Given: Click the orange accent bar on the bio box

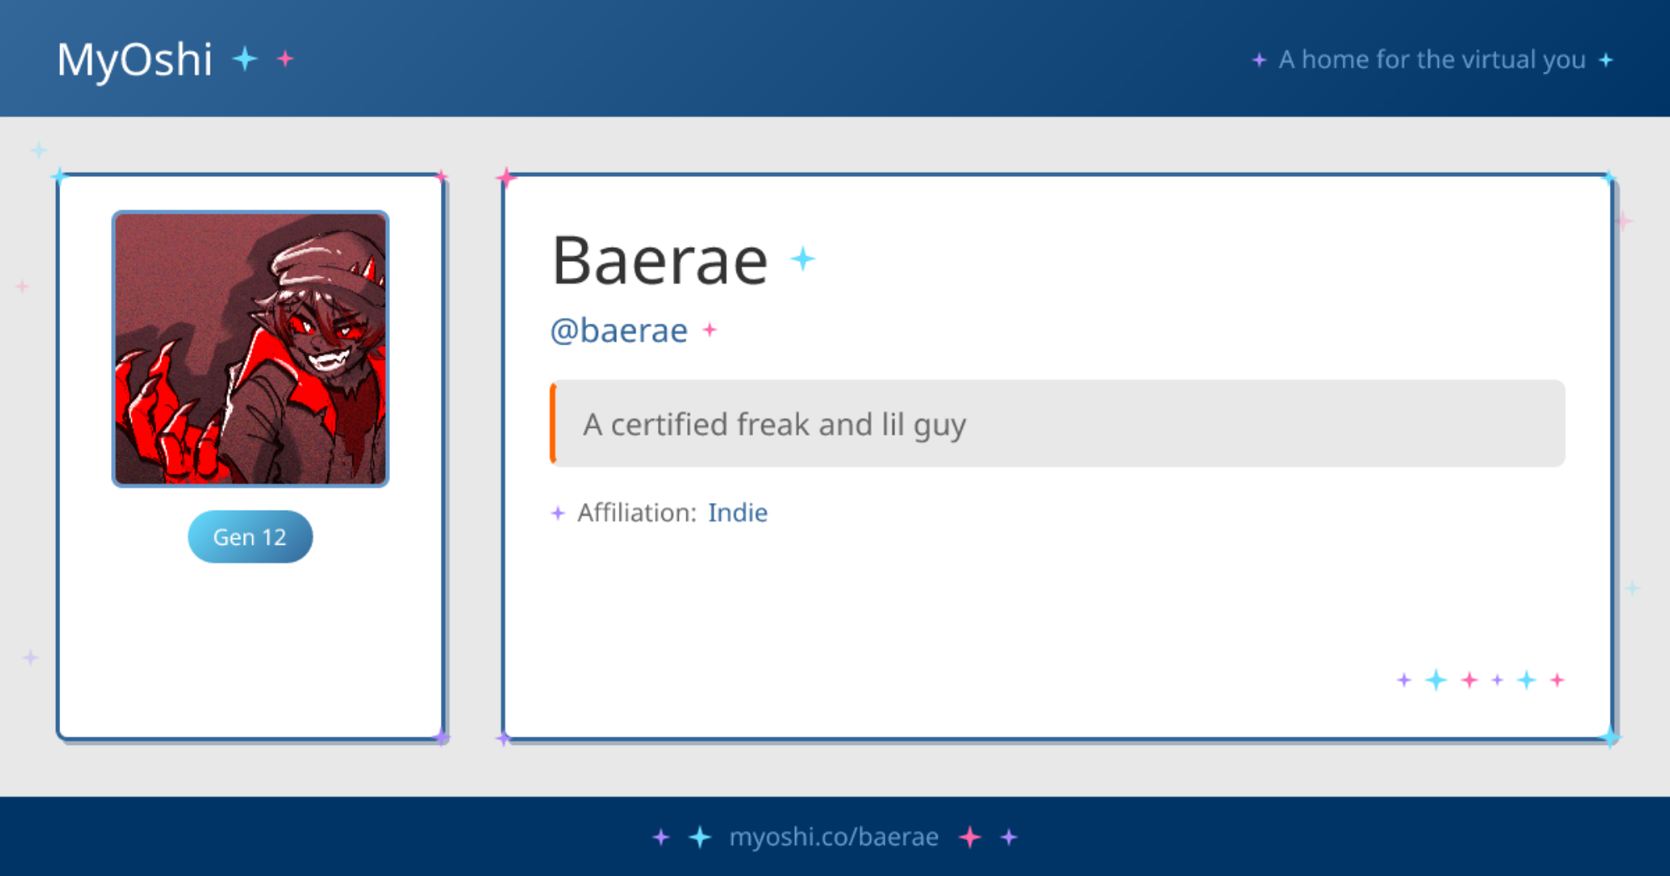Looking at the screenshot, I should pyautogui.click(x=553, y=424).
